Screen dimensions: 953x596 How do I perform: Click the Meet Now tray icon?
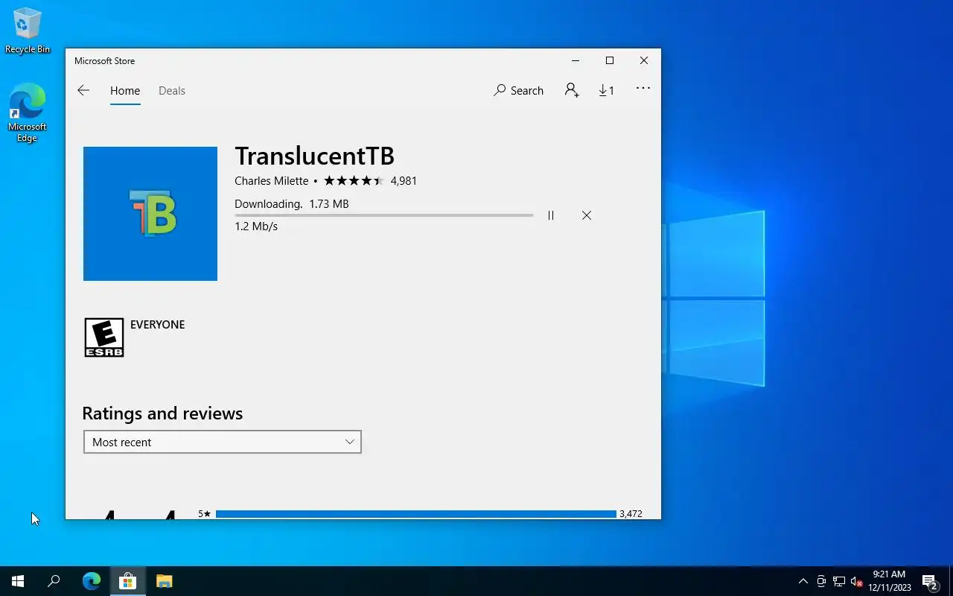pyautogui.click(x=821, y=581)
